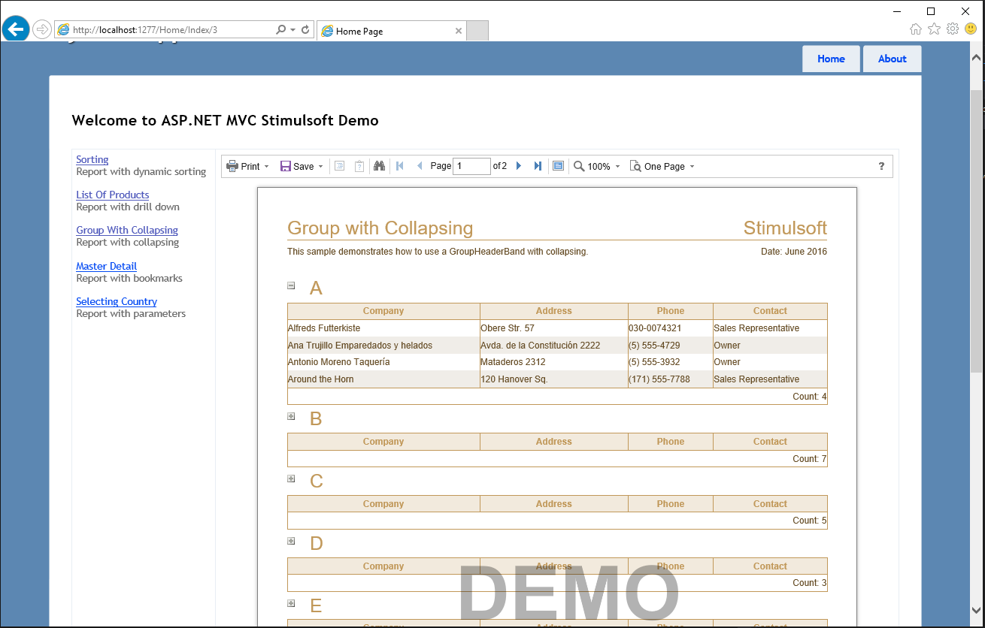Open the Master Detail report link
This screenshot has height=628, width=985.
[x=106, y=266]
